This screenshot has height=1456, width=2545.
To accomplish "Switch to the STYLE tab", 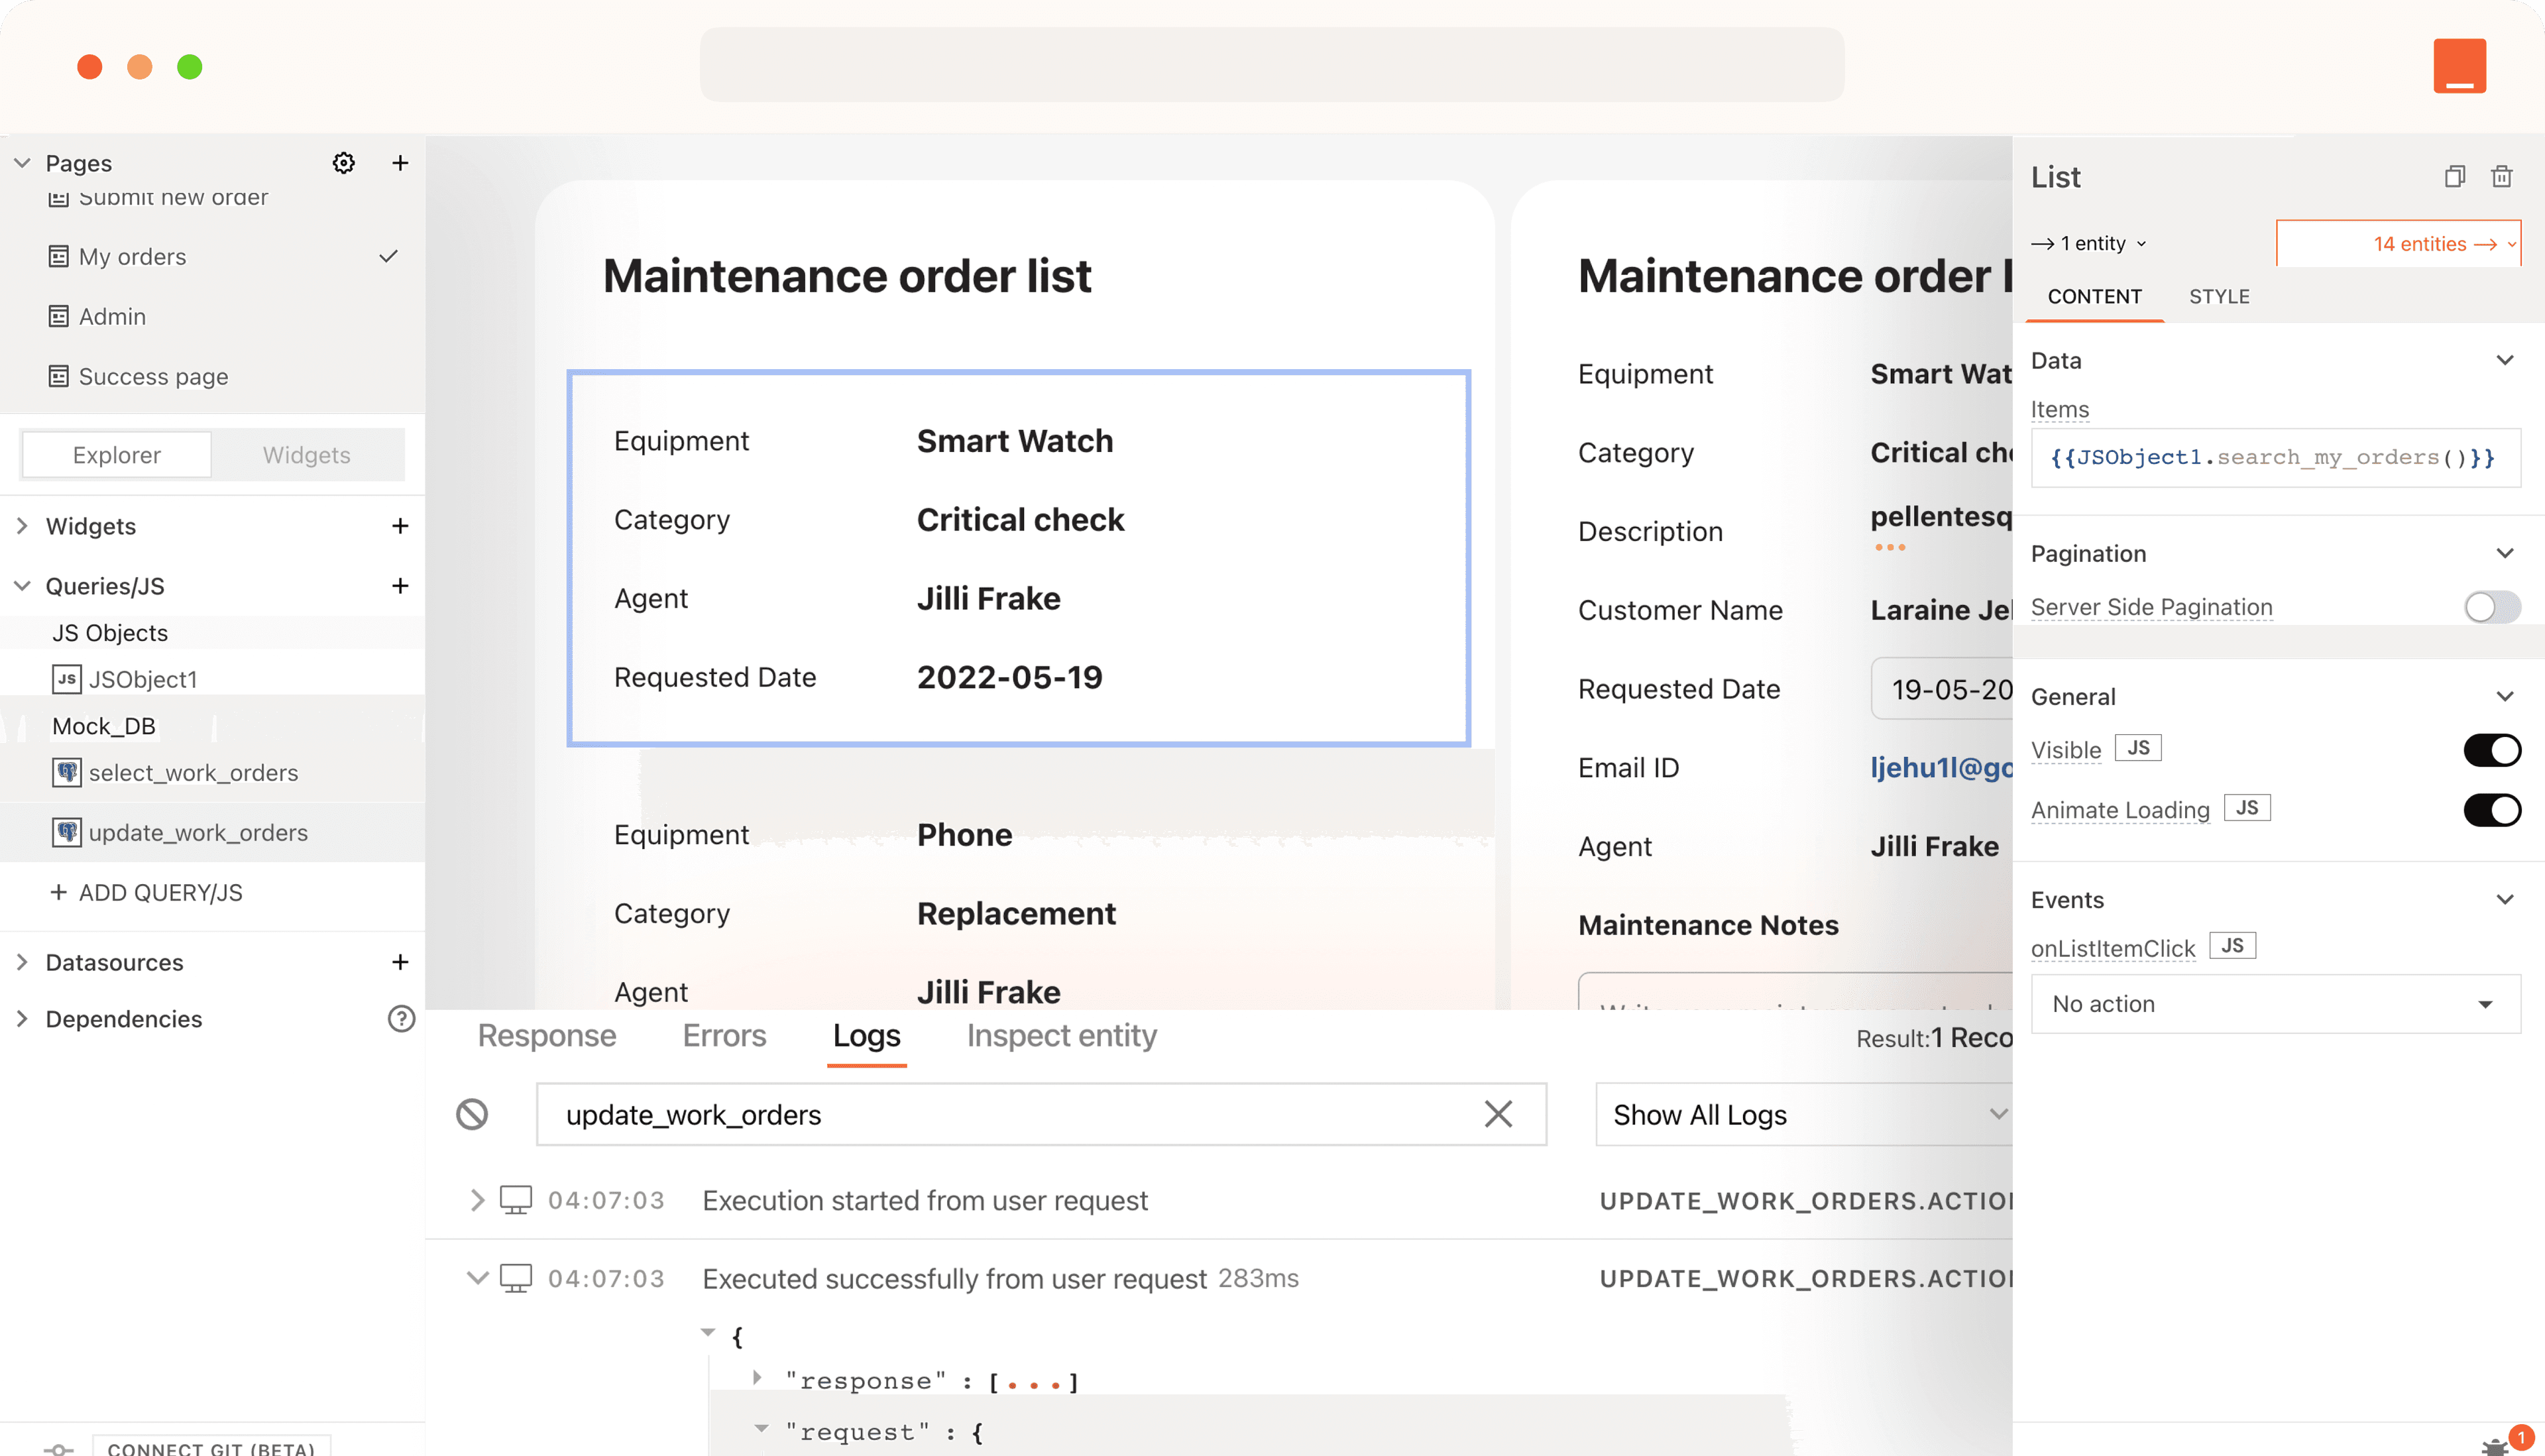I will [x=2219, y=296].
